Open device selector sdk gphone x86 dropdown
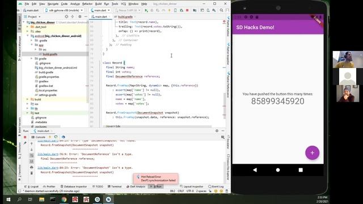 point(64,10)
